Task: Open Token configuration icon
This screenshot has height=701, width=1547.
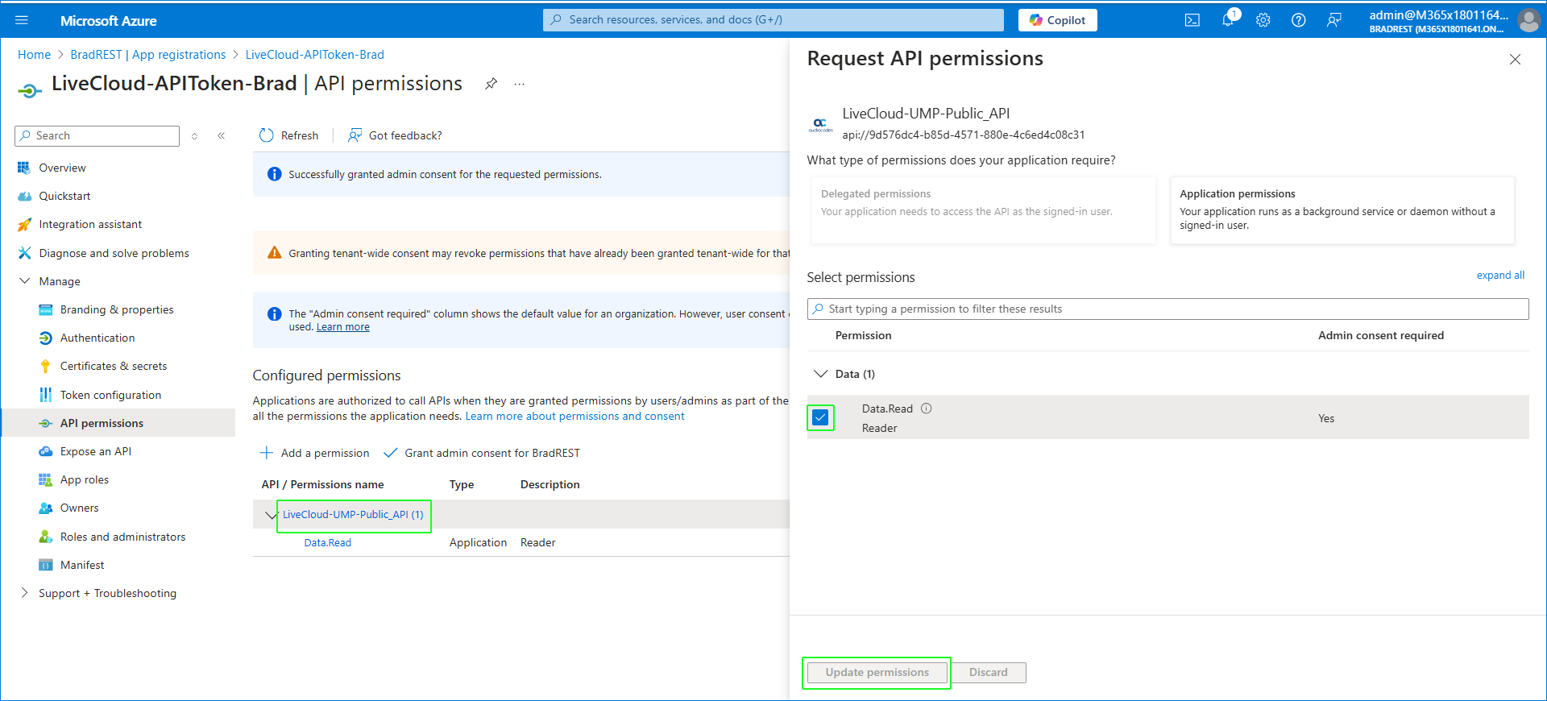Action: point(46,395)
